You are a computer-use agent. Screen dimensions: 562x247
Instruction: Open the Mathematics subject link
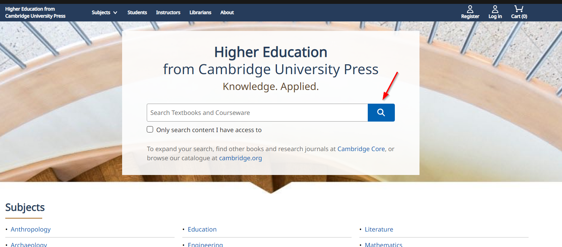384,244
